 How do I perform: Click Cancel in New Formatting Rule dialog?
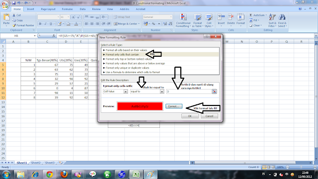tap(209, 116)
